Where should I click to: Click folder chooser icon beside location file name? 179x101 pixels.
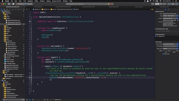(x=178, y=20)
